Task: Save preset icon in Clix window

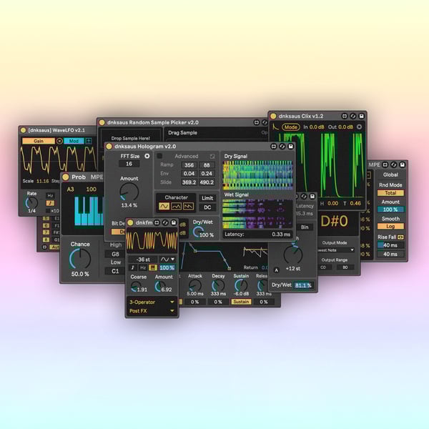Action: click(361, 116)
